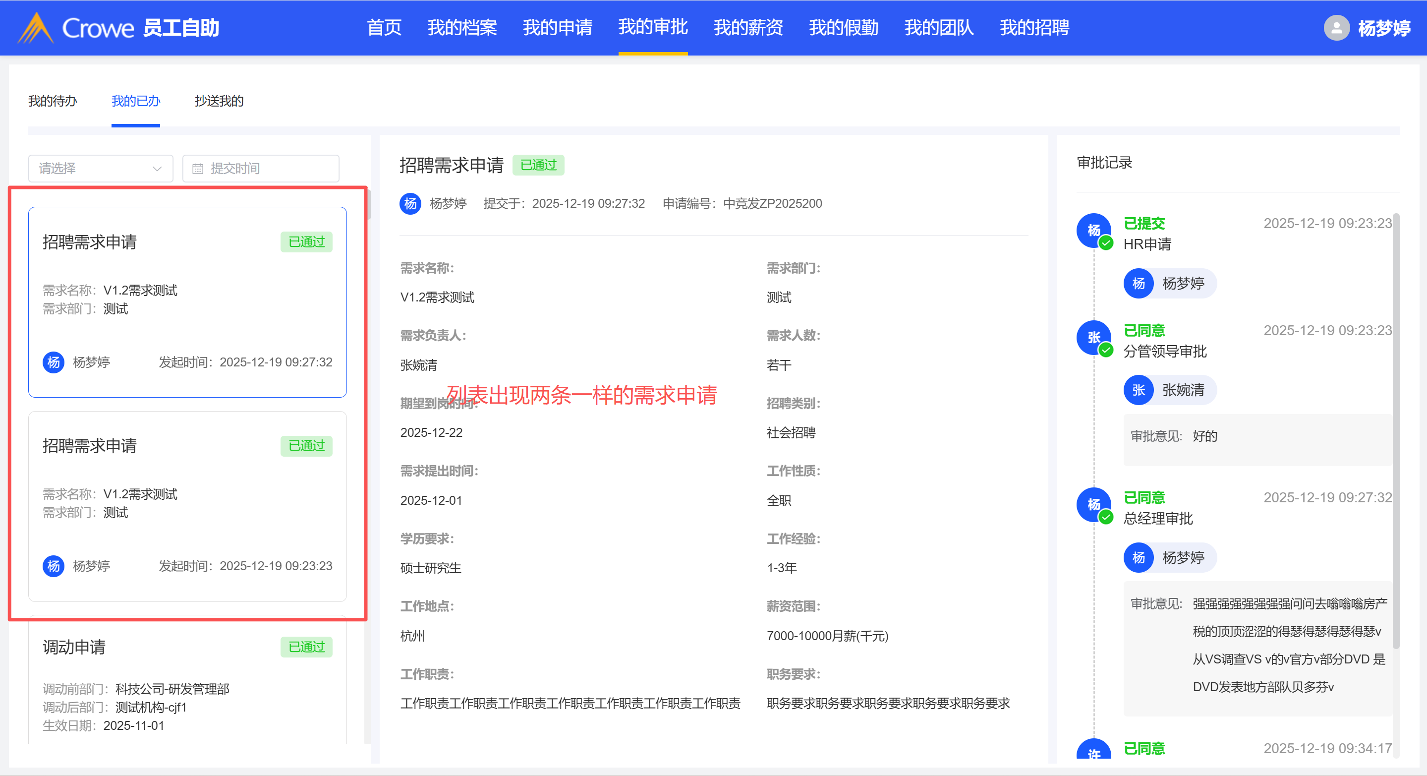Open the 提交时间 date picker

coord(260,169)
